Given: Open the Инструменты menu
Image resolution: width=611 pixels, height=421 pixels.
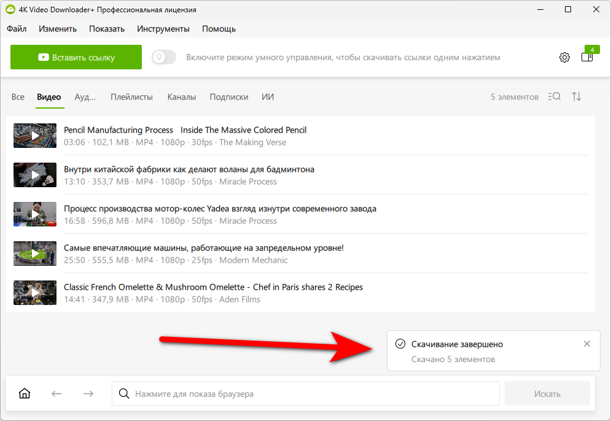Looking at the screenshot, I should click(x=163, y=29).
